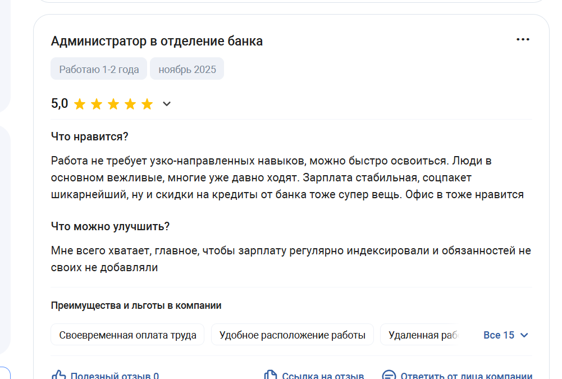Click the copy icon beside Ссылка на отзыв
The width and height of the screenshot is (562, 379).
click(x=271, y=375)
